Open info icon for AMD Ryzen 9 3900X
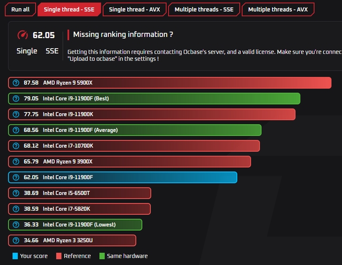This screenshot has height=265, width=342. click(16, 161)
